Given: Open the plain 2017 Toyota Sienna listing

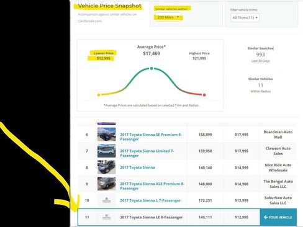Looking at the screenshot, I should (x=137, y=167).
